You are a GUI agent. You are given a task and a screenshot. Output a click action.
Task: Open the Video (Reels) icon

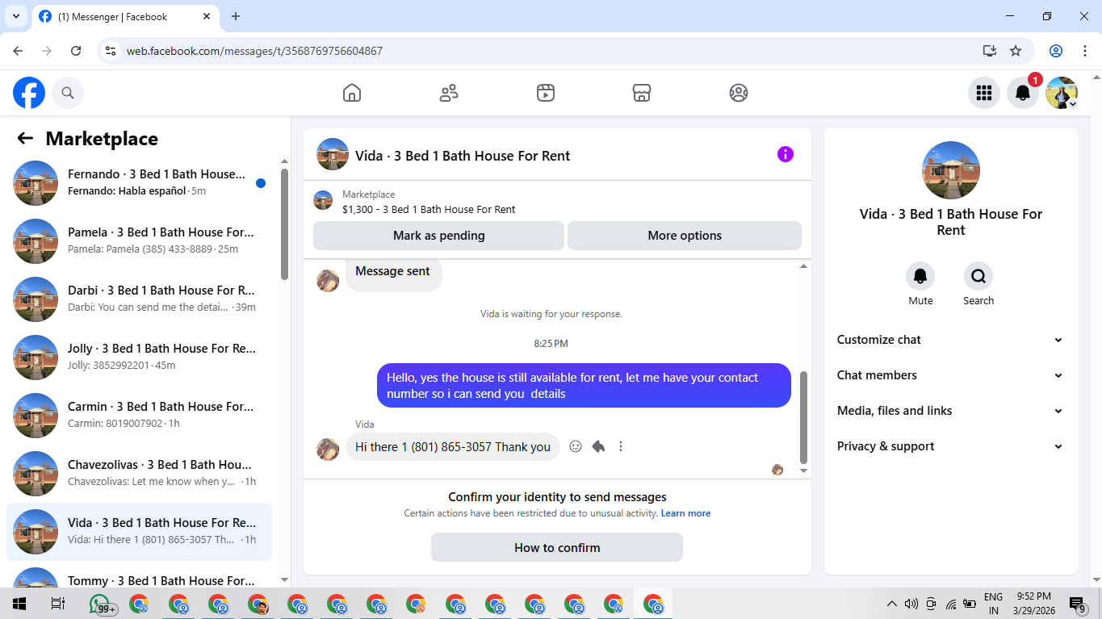546,93
